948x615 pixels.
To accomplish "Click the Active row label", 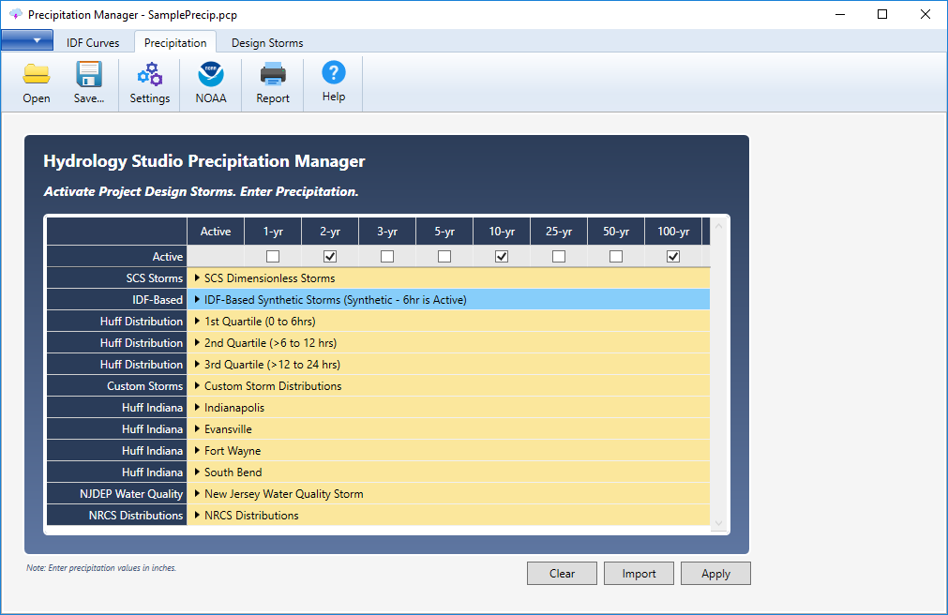I will click(116, 256).
